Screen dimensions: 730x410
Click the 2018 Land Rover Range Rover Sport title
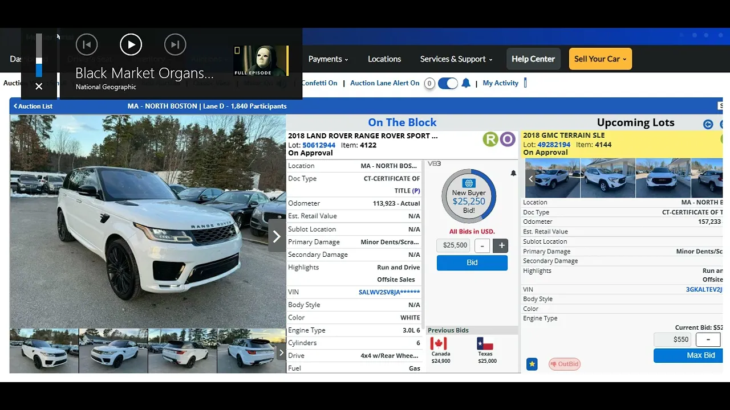363,136
